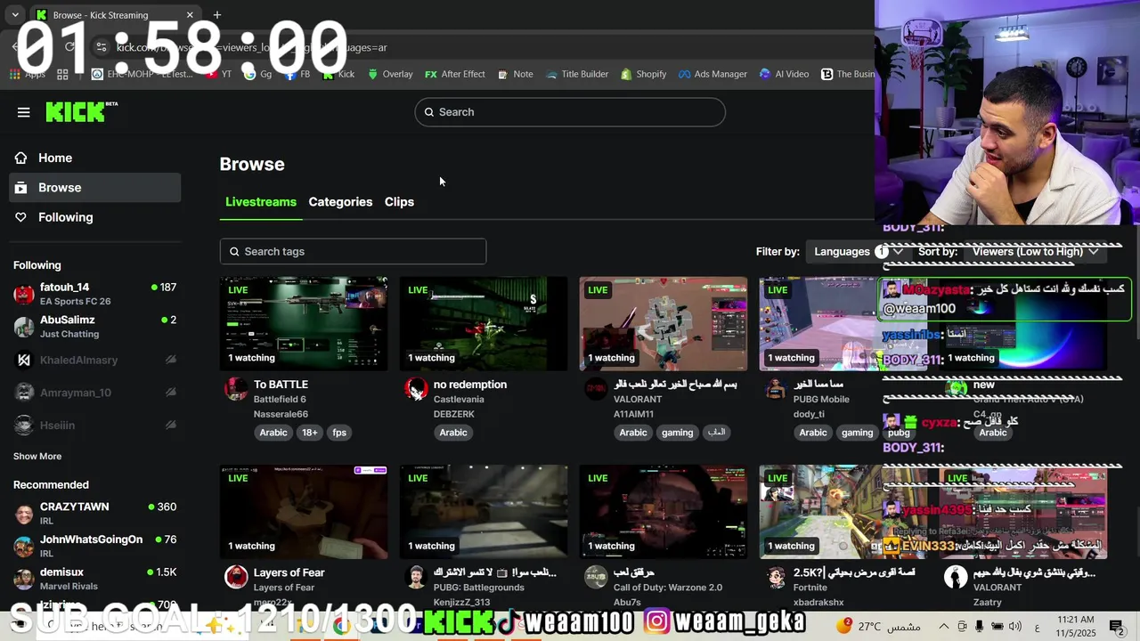Show hidden system tray icons
1140x641 pixels.
(x=944, y=627)
